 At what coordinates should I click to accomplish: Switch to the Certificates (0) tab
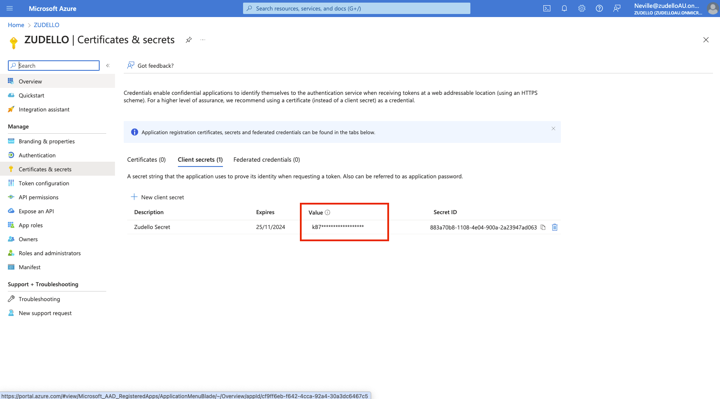click(146, 160)
